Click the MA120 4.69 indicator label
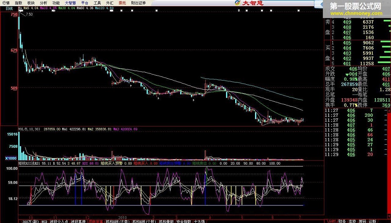Image resolution: width=391 pixels, height=223 pixels. pos(104,8)
